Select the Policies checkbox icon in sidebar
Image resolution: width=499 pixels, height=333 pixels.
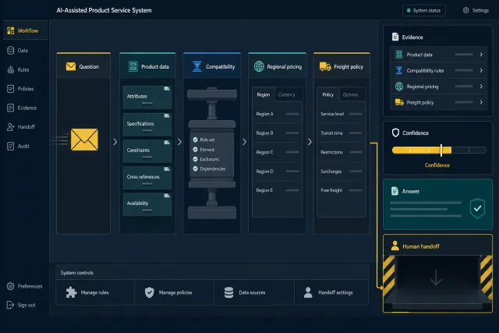[10, 89]
